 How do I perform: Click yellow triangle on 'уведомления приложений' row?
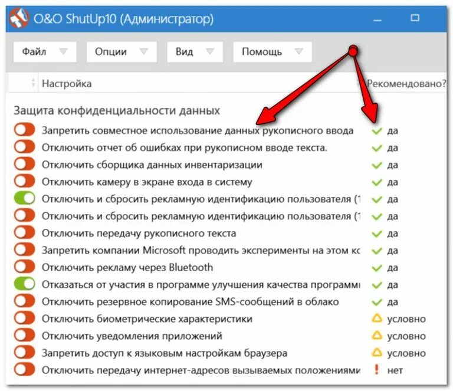point(377,335)
